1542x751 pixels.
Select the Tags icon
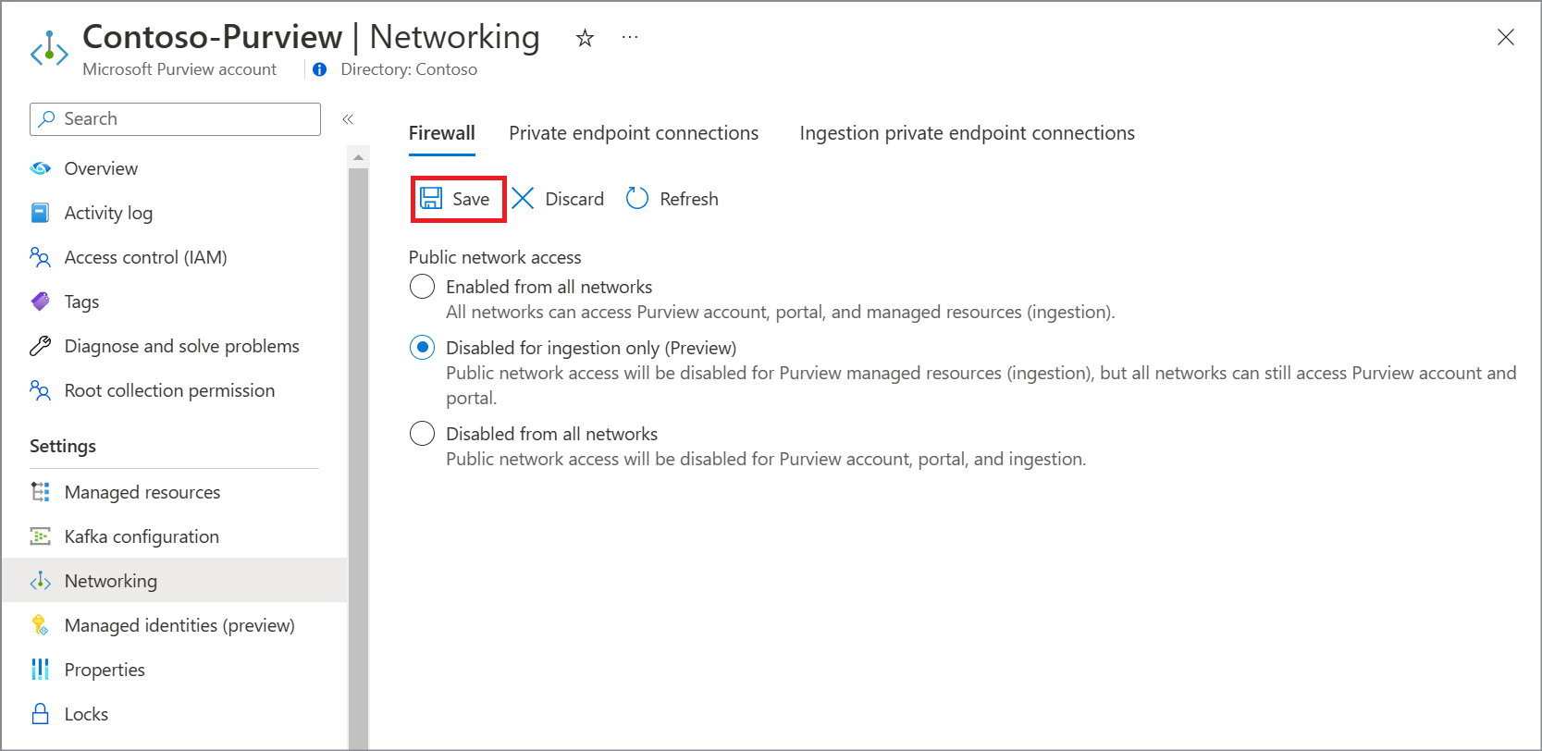(x=40, y=301)
